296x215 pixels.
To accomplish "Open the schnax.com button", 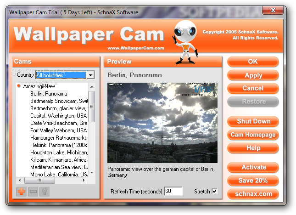I will pos(253,194).
